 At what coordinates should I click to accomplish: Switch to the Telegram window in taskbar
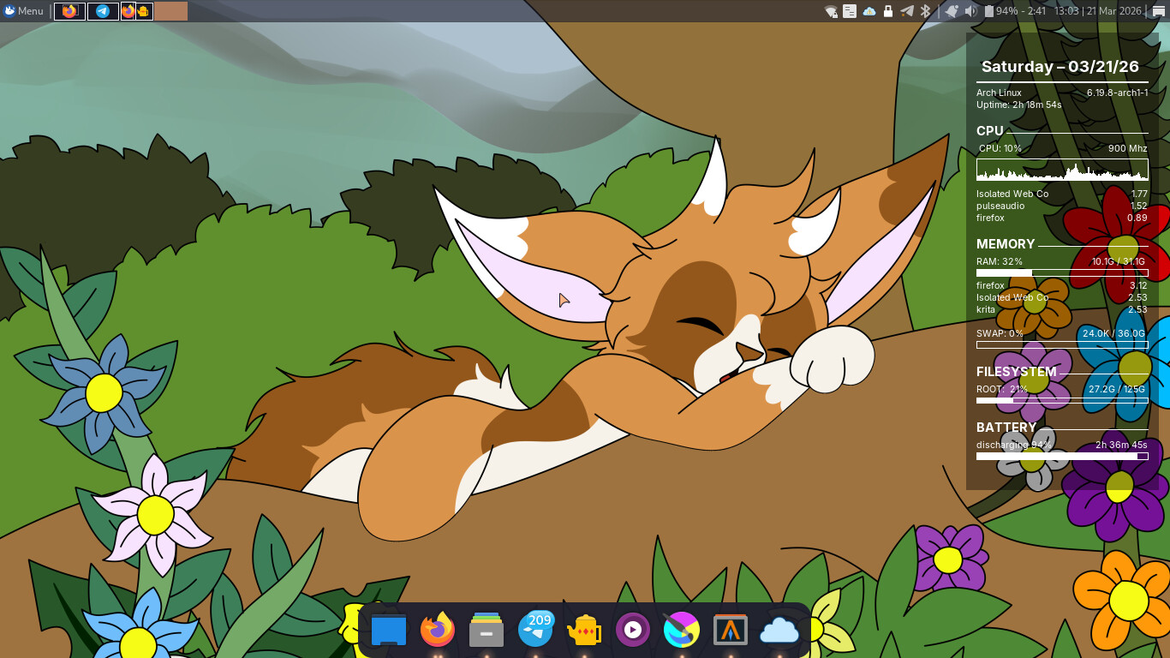click(x=103, y=11)
